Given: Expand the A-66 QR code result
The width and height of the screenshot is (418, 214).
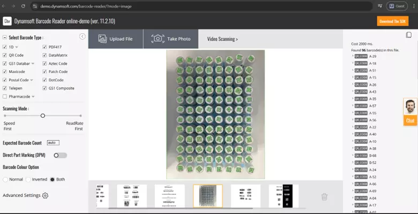Looking at the screenshot, I should (x=353, y=184).
